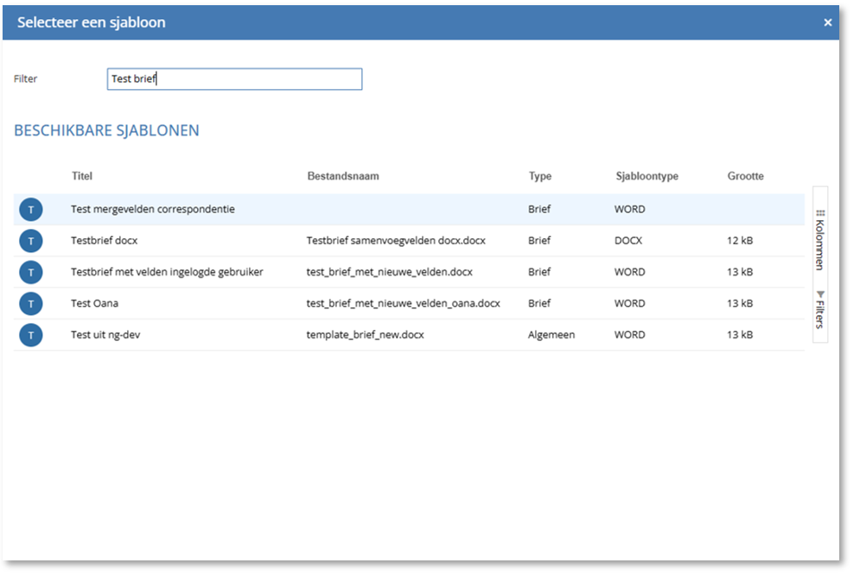Open the Kolommen side panel
This screenshot has width=860, height=582.
(819, 238)
